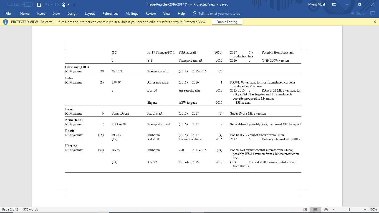Close the Protected View message bar

point(375,22)
